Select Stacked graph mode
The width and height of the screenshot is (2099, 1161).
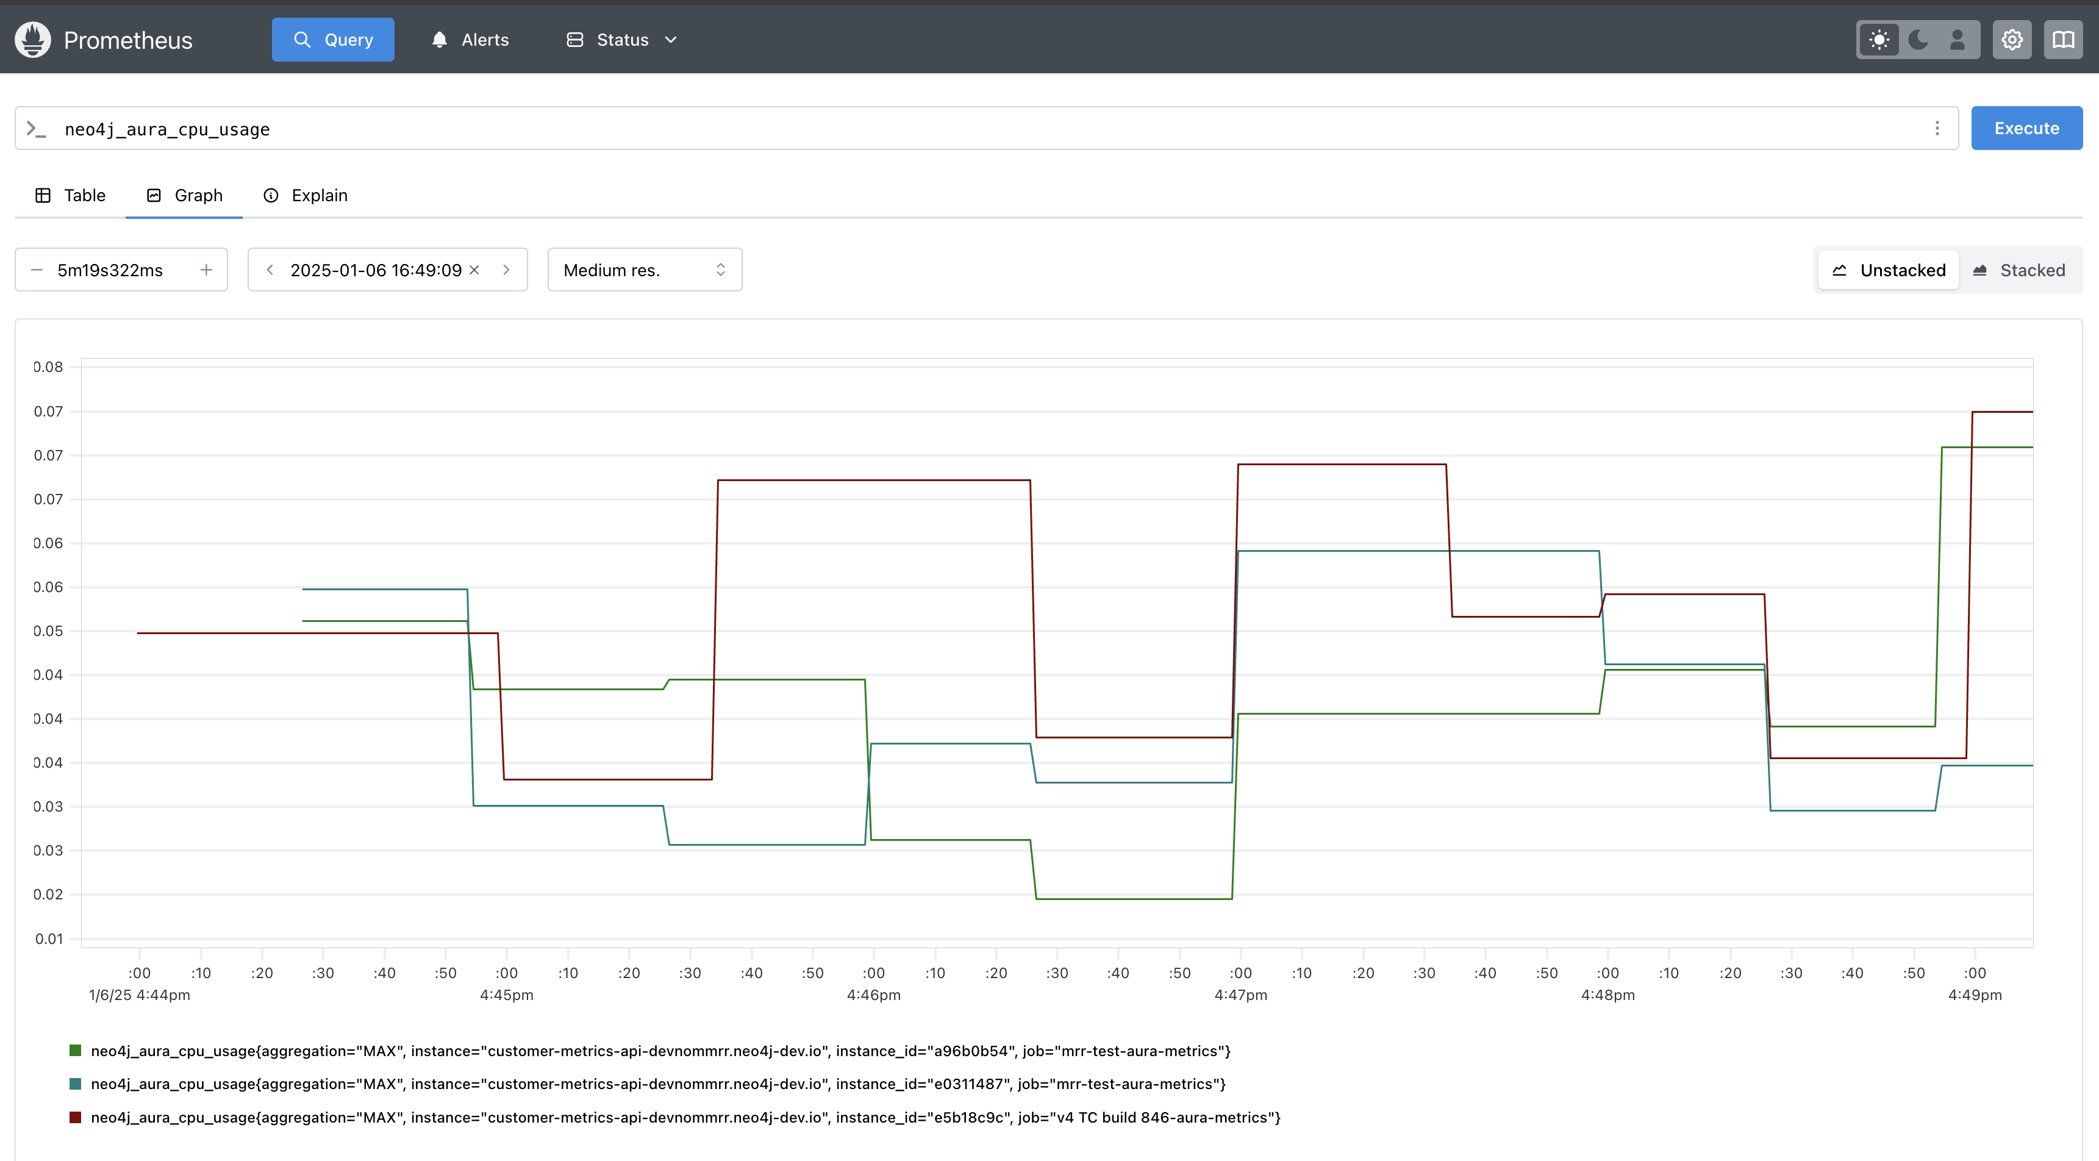tap(2019, 271)
